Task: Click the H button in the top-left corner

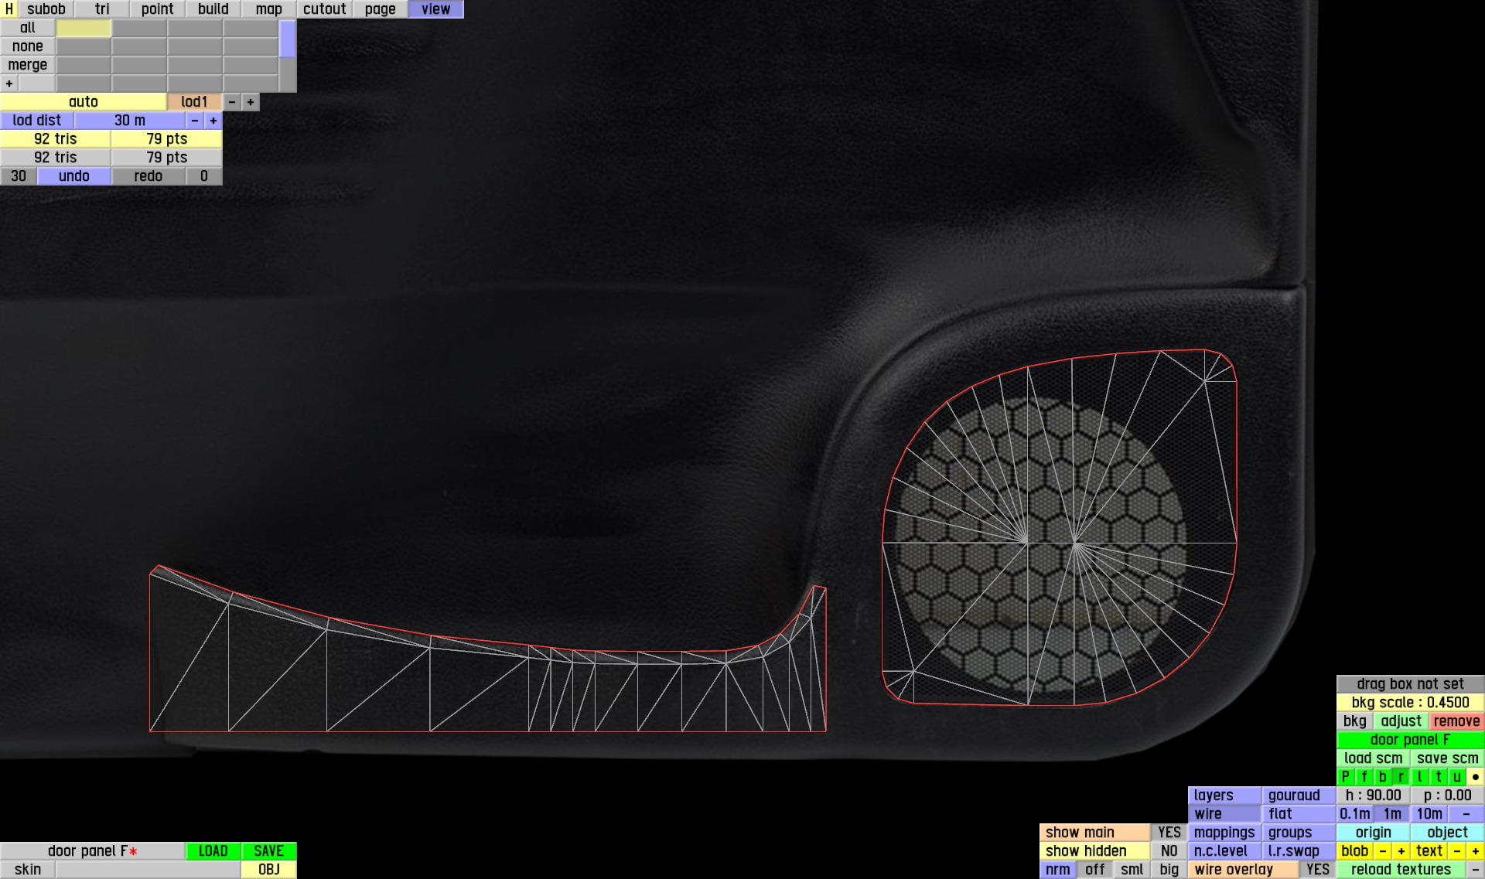Action: (x=9, y=9)
